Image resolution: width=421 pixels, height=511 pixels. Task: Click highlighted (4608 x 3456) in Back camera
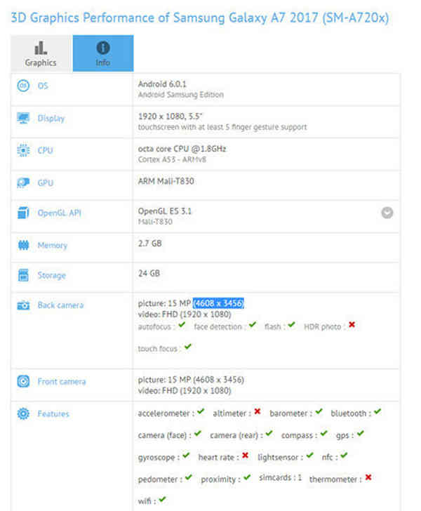[x=218, y=303]
